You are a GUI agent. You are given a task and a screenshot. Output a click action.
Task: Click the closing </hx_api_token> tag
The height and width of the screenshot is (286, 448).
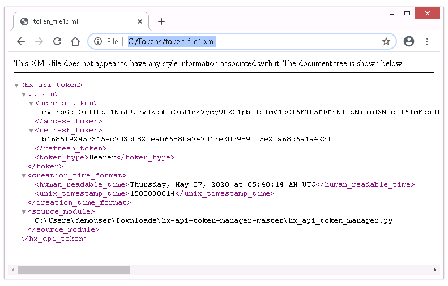(54, 239)
